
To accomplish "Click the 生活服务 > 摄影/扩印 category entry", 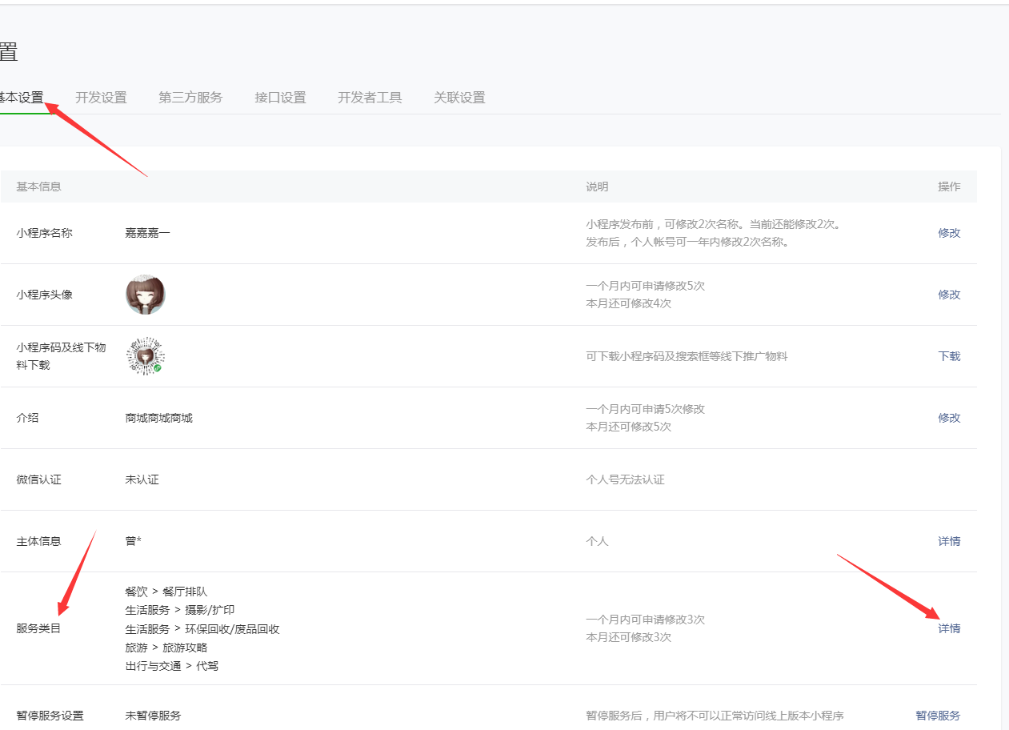I will pos(180,610).
